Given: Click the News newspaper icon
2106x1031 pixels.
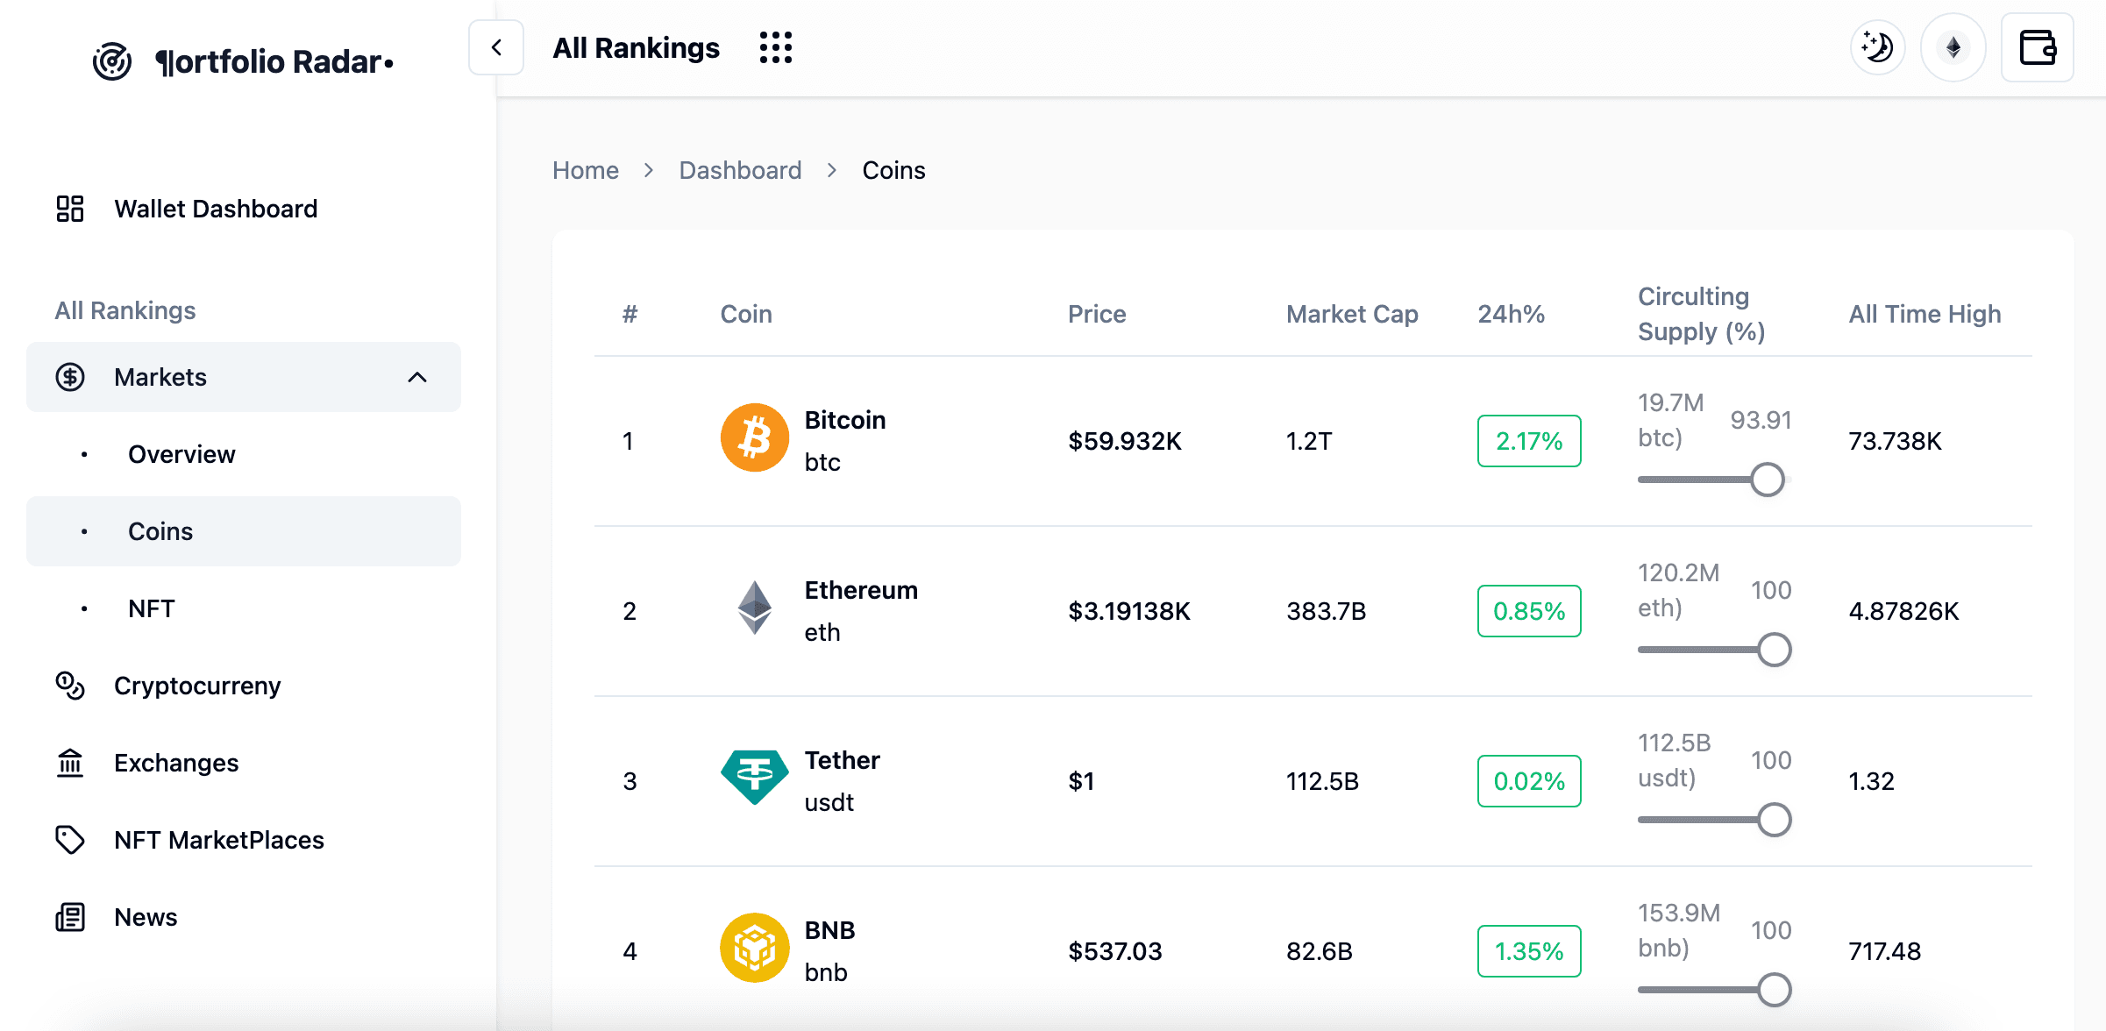Looking at the screenshot, I should click(70, 917).
